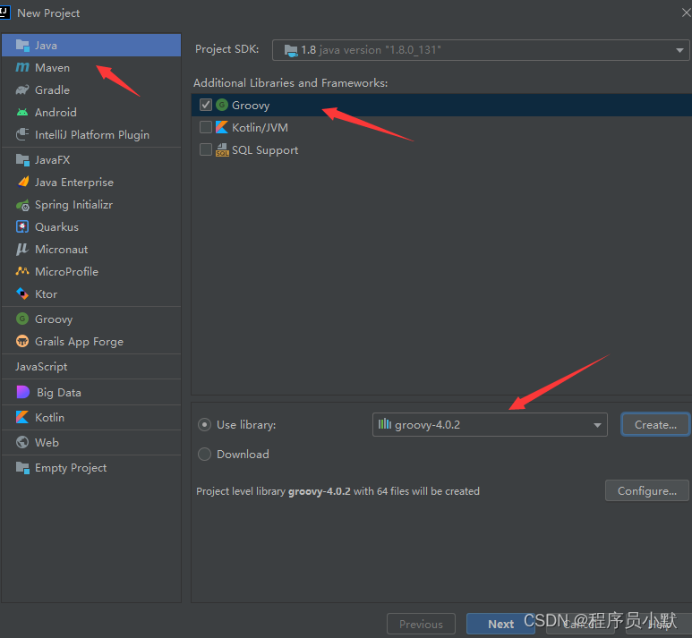692x638 pixels.
Task: Choose Grails App Forge in sidebar
Action: (x=91, y=341)
